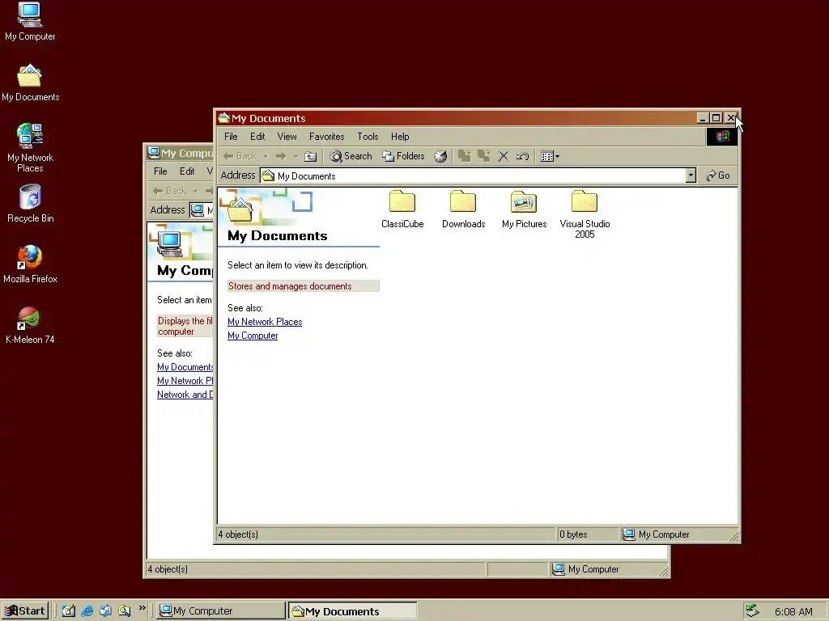Viewport: 829px width, 621px height.
Task: Toggle the Folders pane button
Action: [404, 156]
